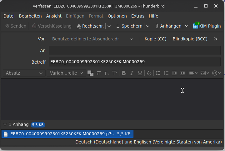225x151 pixels.
Task: Open the Bearbeiten menu
Action: tap(30, 16)
